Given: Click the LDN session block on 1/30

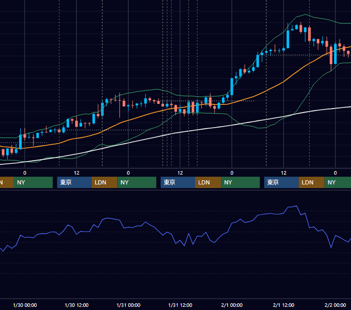Looking at the screenshot, I should click(105, 182).
